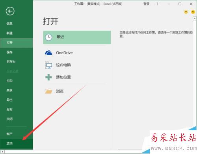
Task: Click the 浏览 folder icon
Action: pyautogui.click(x=48, y=91)
